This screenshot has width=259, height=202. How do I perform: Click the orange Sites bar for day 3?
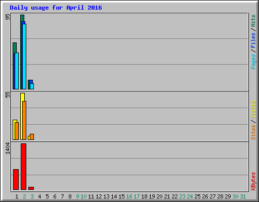[x=32, y=137]
